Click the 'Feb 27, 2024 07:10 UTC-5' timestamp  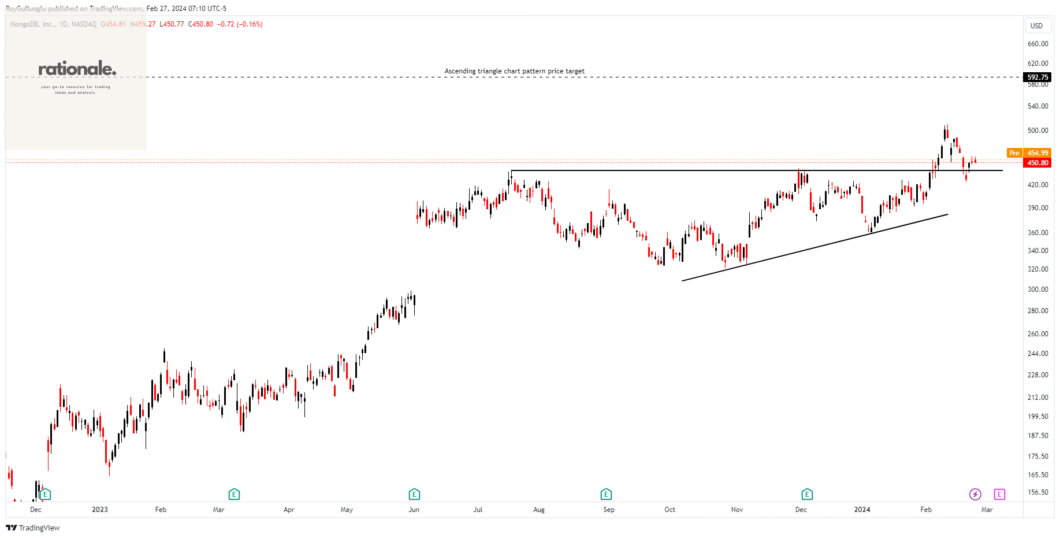tap(187, 9)
